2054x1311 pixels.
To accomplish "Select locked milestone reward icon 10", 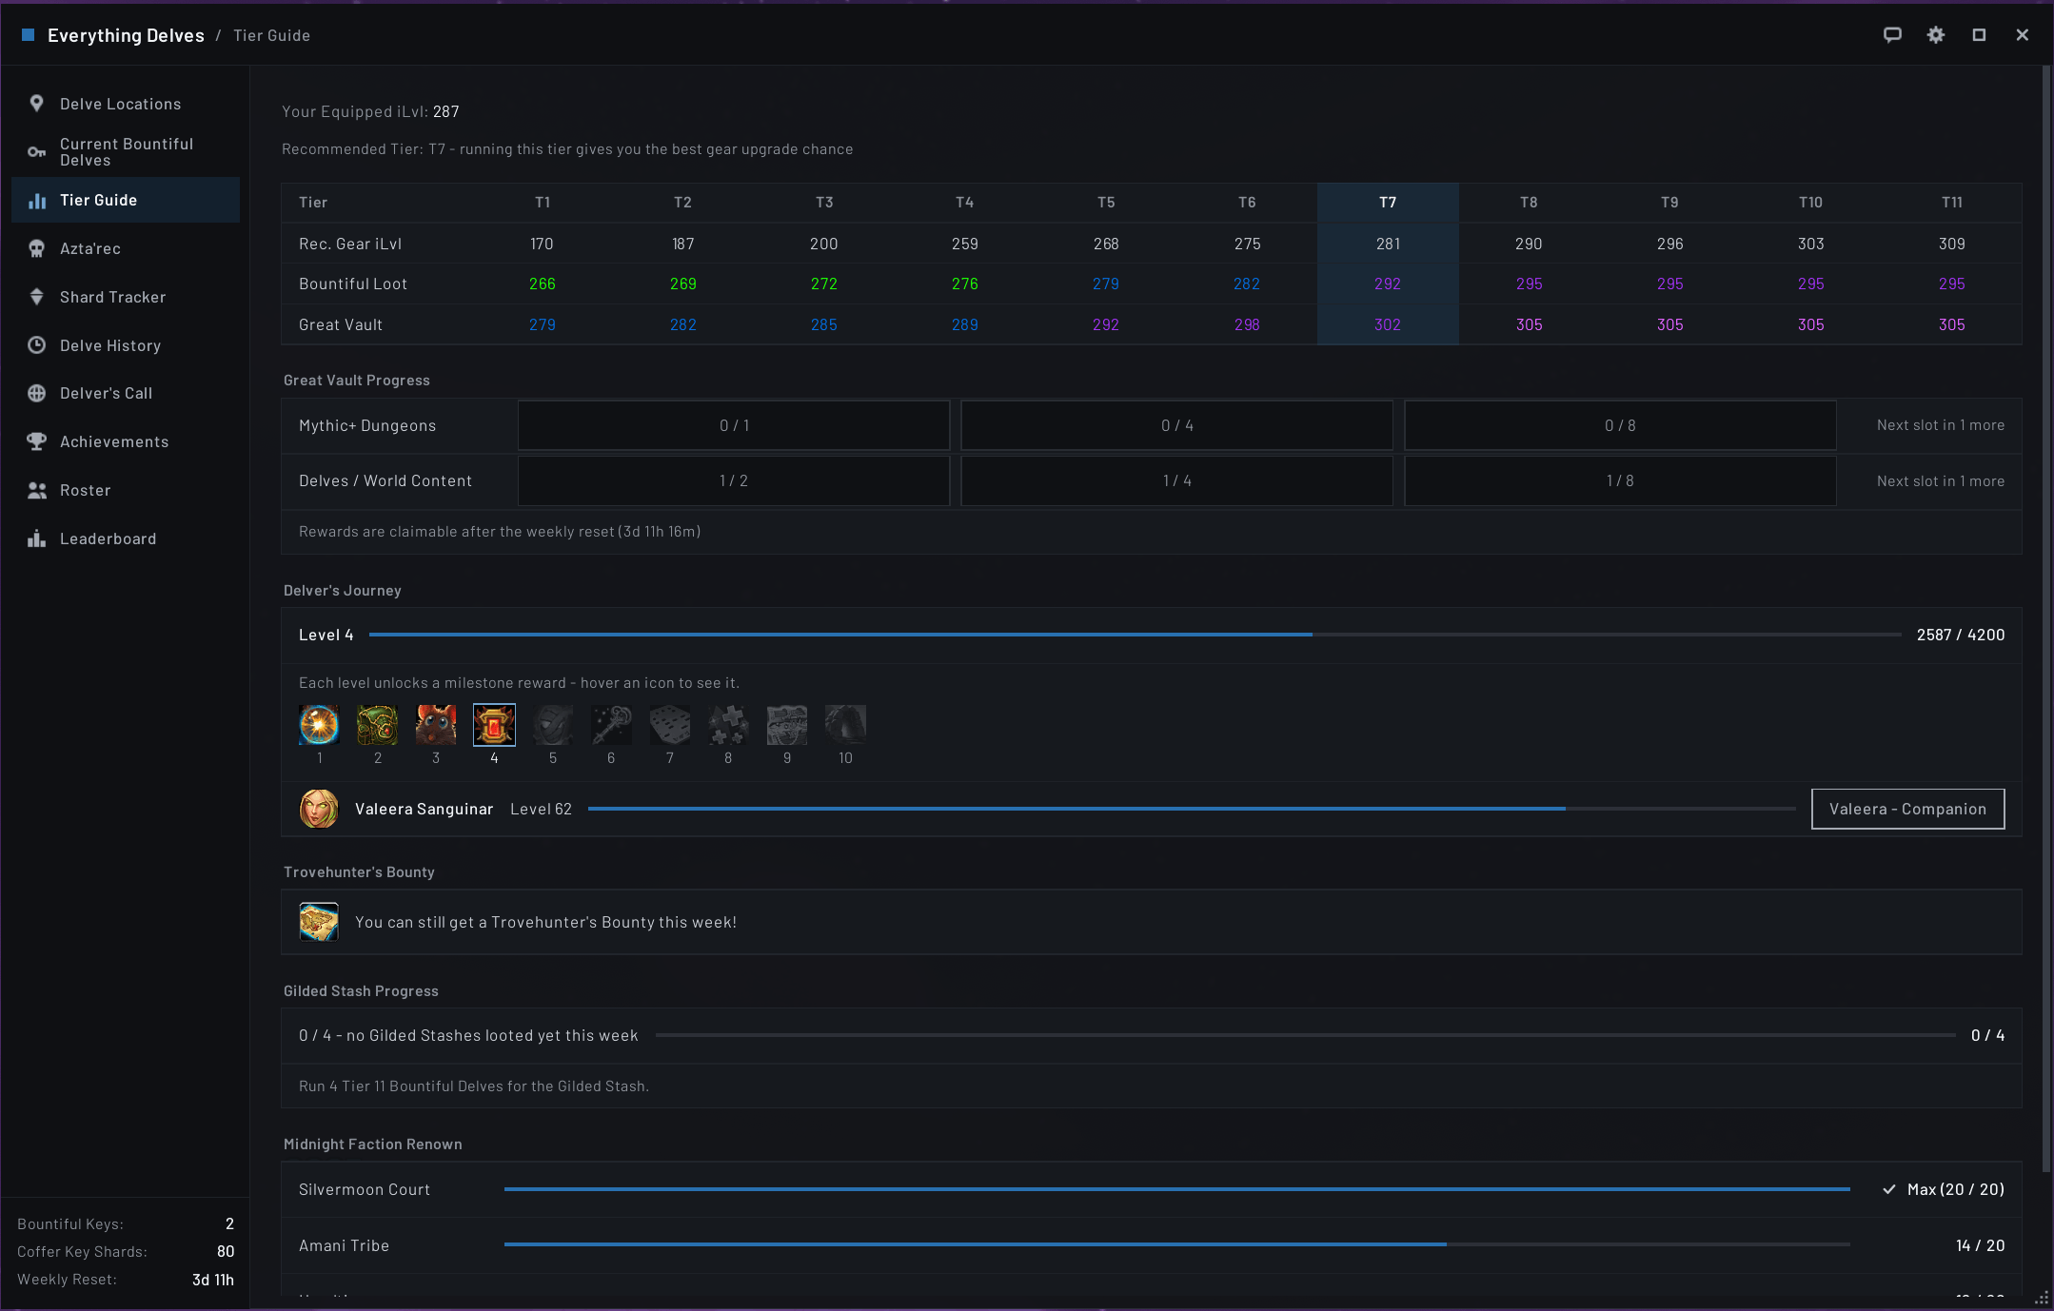I will [845, 725].
